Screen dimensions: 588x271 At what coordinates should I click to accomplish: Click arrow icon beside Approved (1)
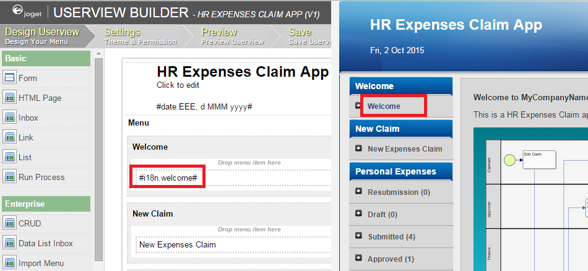point(358,258)
